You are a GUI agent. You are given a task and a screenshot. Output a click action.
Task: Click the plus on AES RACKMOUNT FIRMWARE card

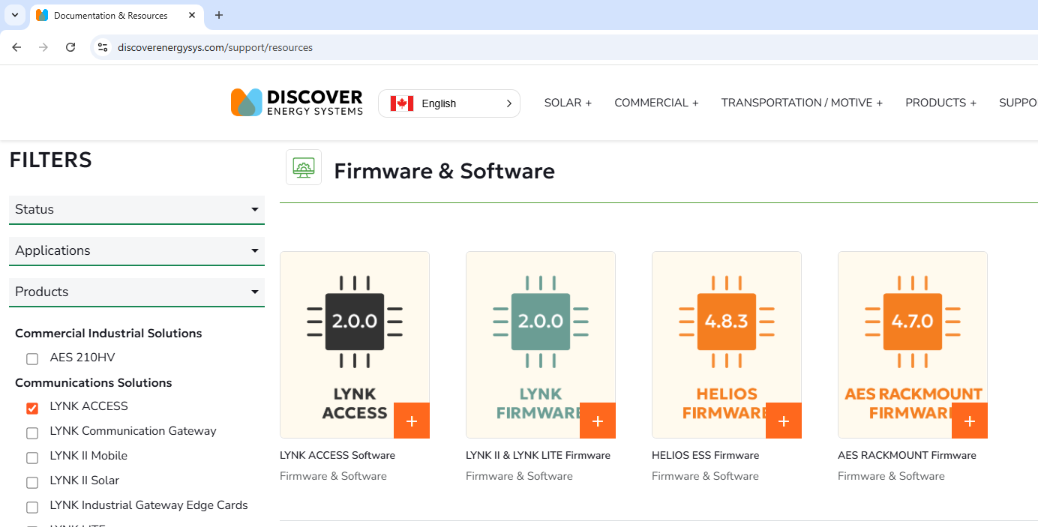pyautogui.click(x=969, y=421)
